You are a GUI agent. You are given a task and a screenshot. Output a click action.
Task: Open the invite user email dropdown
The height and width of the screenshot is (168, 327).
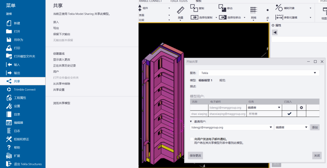(x=271, y=128)
